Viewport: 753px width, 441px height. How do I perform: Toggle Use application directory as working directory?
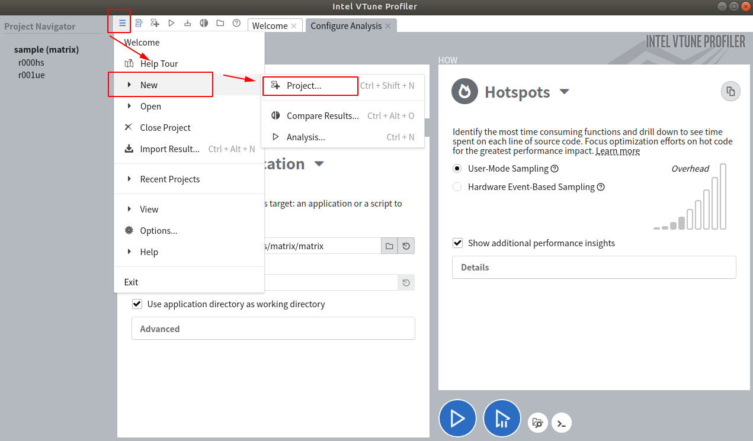137,304
